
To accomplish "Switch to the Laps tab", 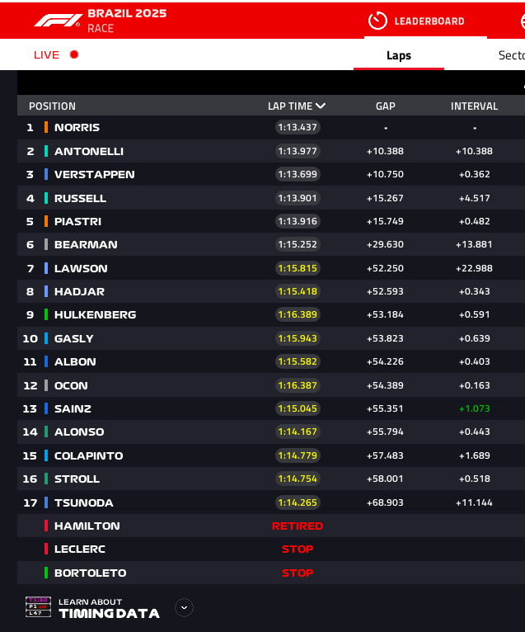I will click(x=399, y=55).
